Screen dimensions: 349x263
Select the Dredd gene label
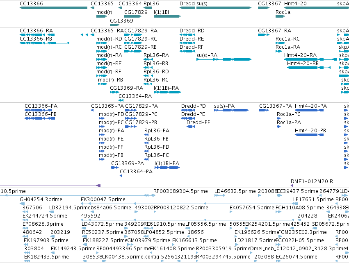coord(186,4)
